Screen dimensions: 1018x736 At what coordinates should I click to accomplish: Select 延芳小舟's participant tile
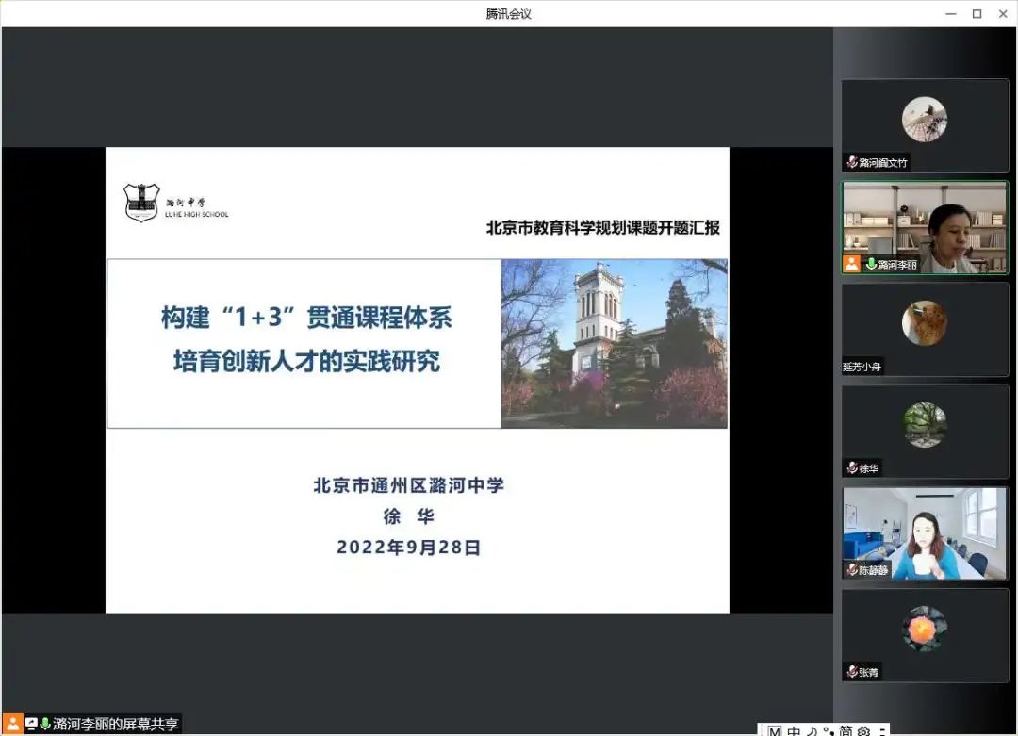pos(924,324)
